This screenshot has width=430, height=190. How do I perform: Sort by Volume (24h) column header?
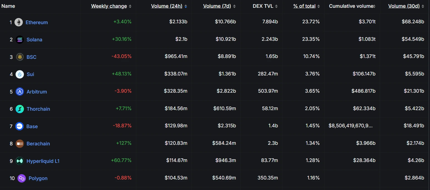click(169, 6)
